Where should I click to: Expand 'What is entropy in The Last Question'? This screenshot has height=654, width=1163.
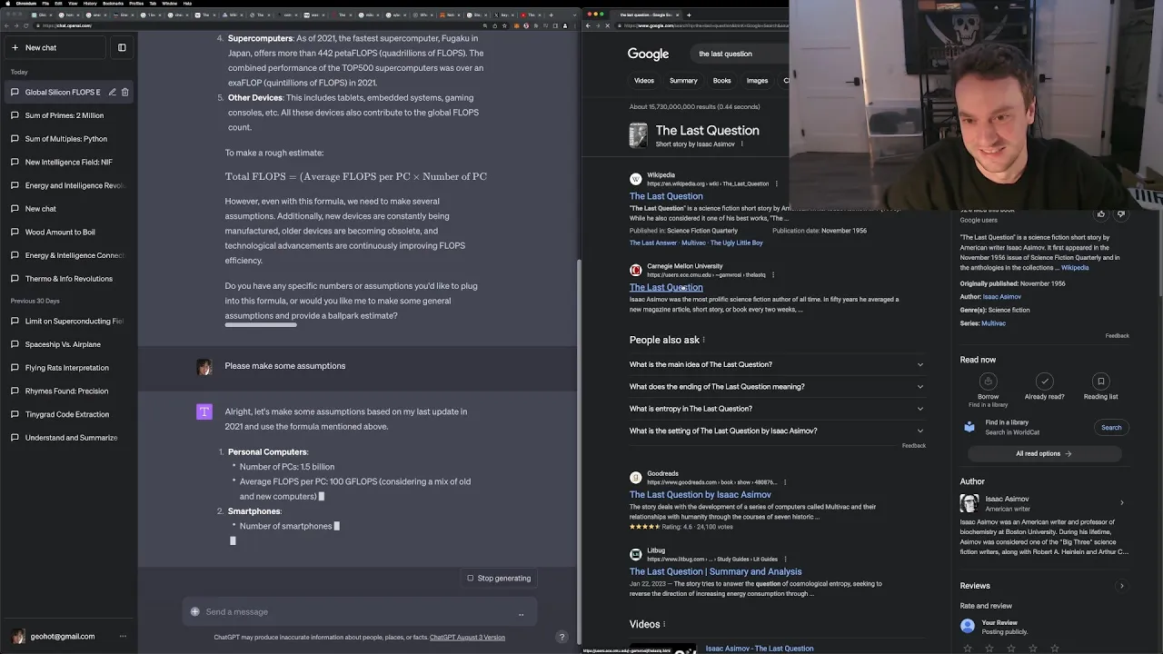tap(777, 409)
